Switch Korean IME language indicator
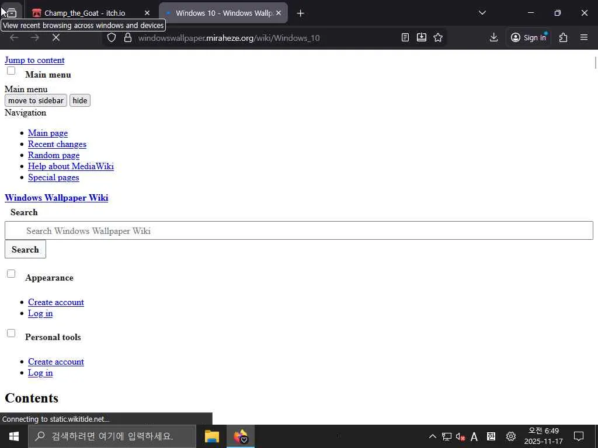Screen dimensions: 598x448 click(x=491, y=436)
